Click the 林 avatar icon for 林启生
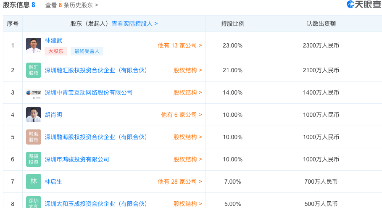The height and width of the screenshot is (208, 382). pos(34,182)
